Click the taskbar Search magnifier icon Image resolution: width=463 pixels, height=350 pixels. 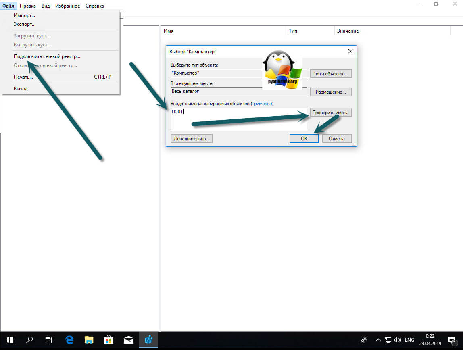(x=29, y=340)
